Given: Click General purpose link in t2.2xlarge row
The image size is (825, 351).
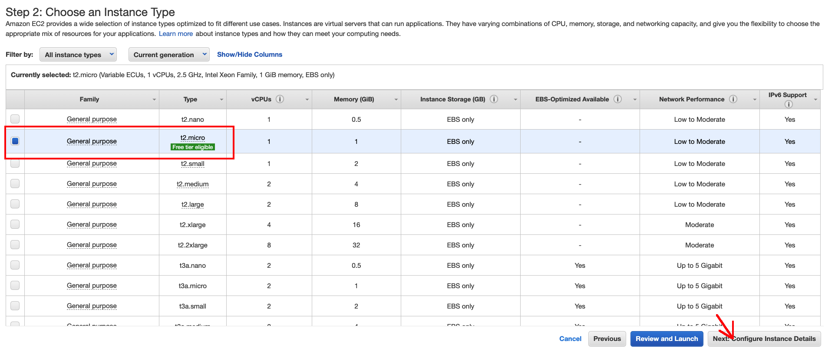Looking at the screenshot, I should point(92,245).
